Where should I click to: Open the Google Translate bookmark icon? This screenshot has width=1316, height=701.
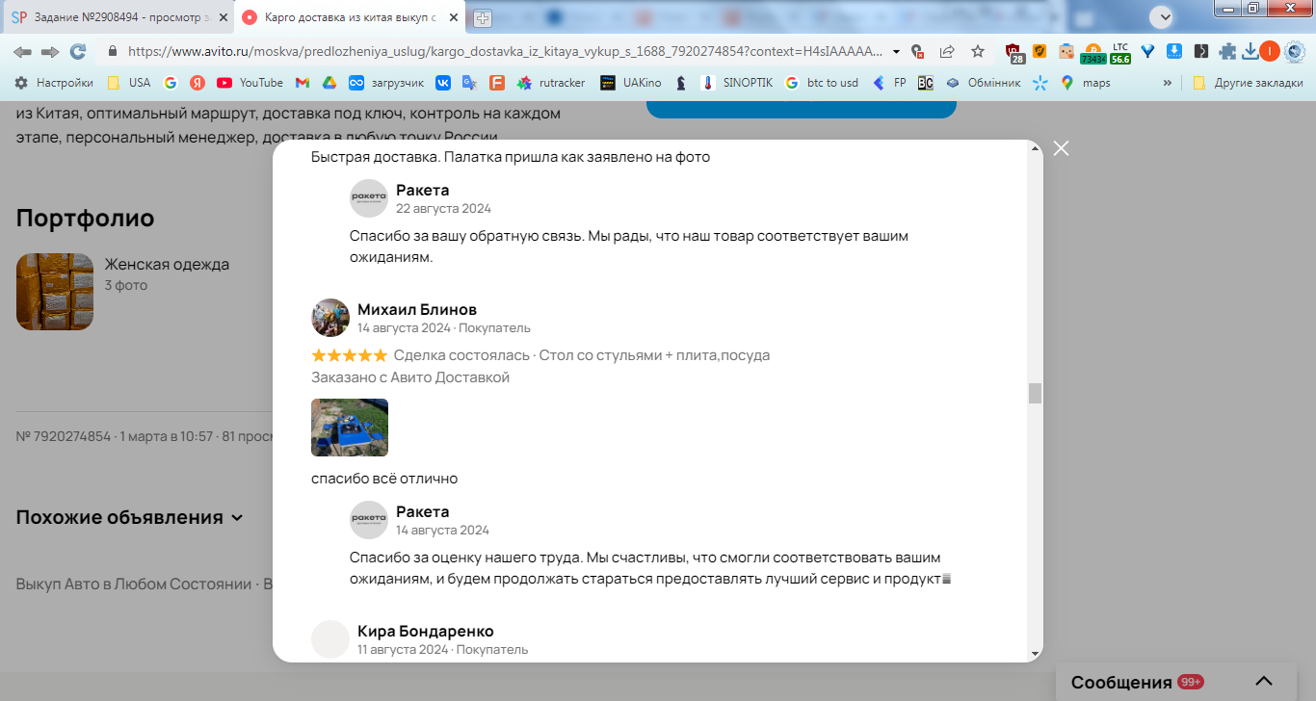pos(469,83)
